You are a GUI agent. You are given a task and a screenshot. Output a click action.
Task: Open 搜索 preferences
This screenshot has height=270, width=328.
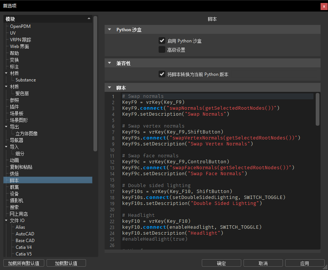click(x=14, y=207)
